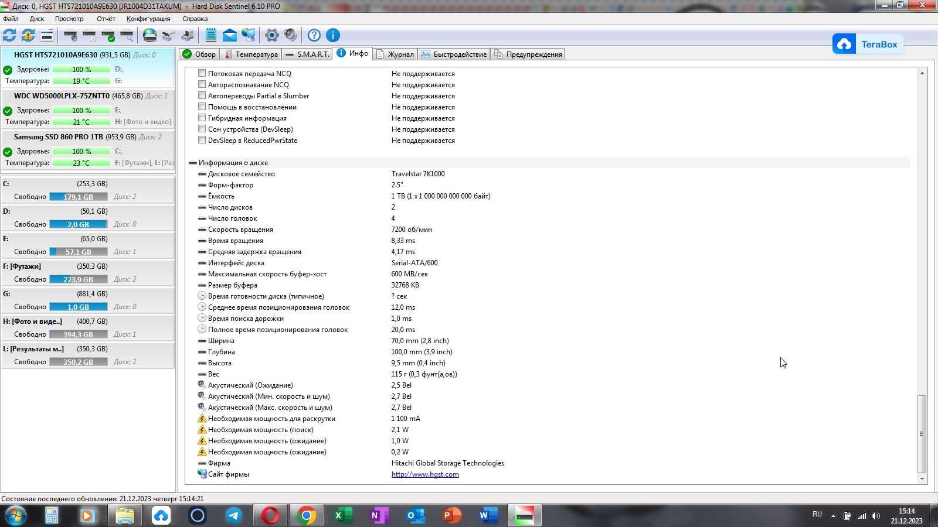Click the disk icon with clock overlay

point(89,35)
